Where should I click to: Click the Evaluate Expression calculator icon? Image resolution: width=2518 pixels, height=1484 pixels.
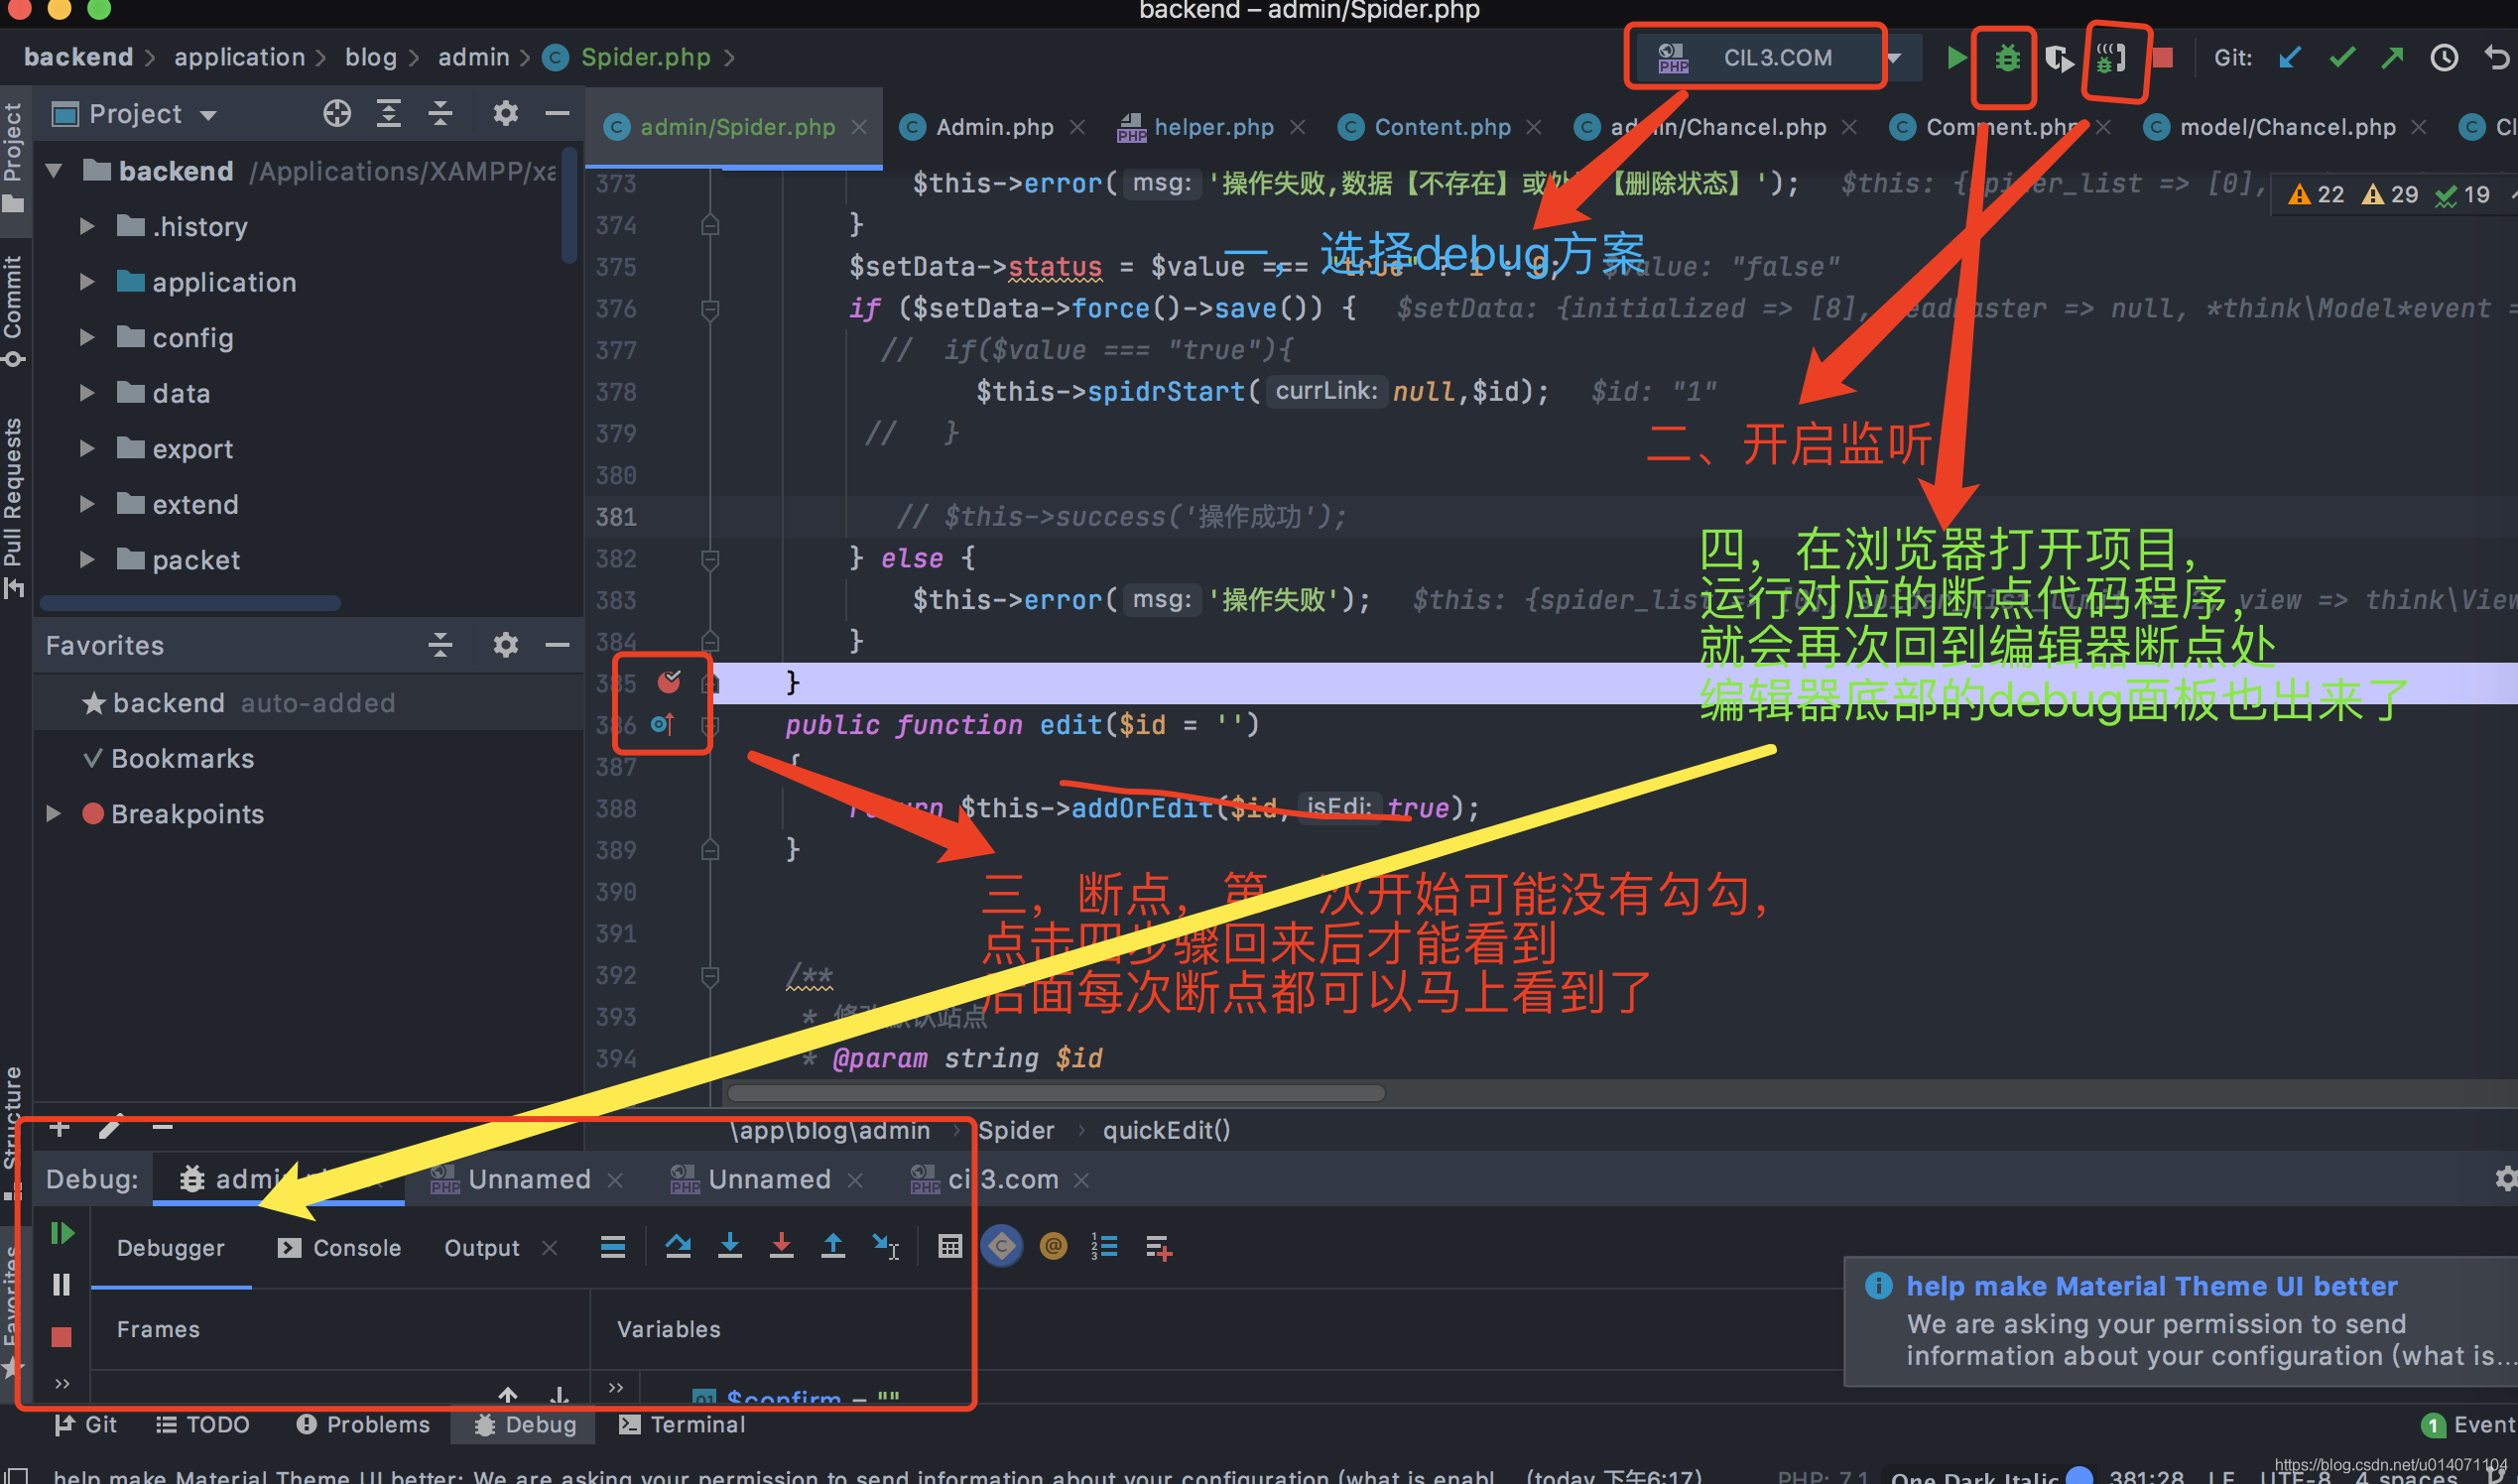click(949, 1246)
